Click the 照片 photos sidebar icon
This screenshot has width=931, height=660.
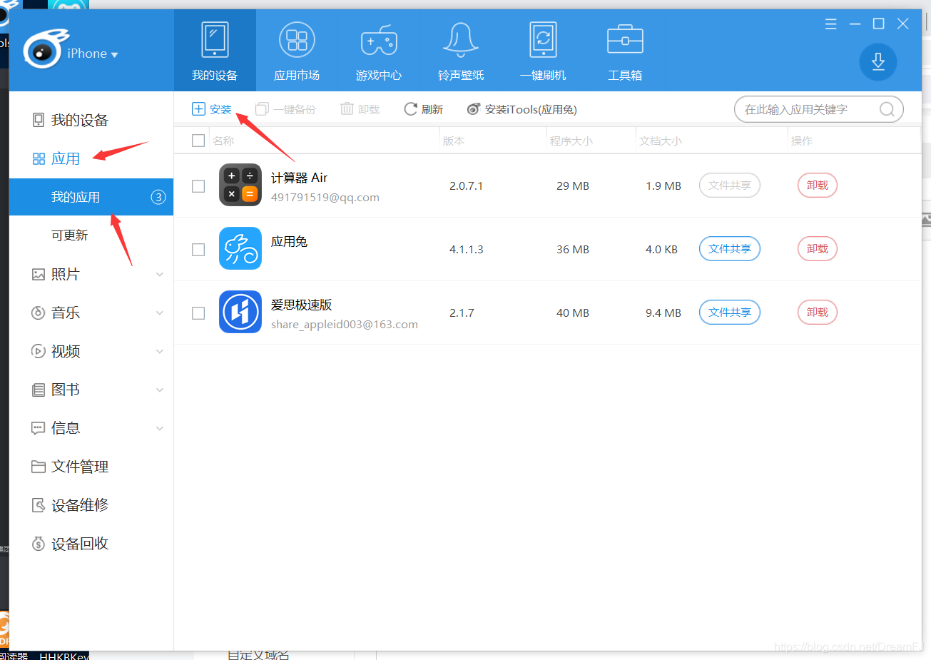point(39,274)
